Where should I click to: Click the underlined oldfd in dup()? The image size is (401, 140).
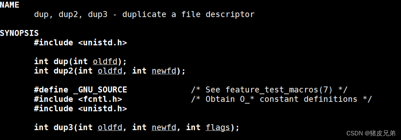pyautogui.click(x=105, y=61)
